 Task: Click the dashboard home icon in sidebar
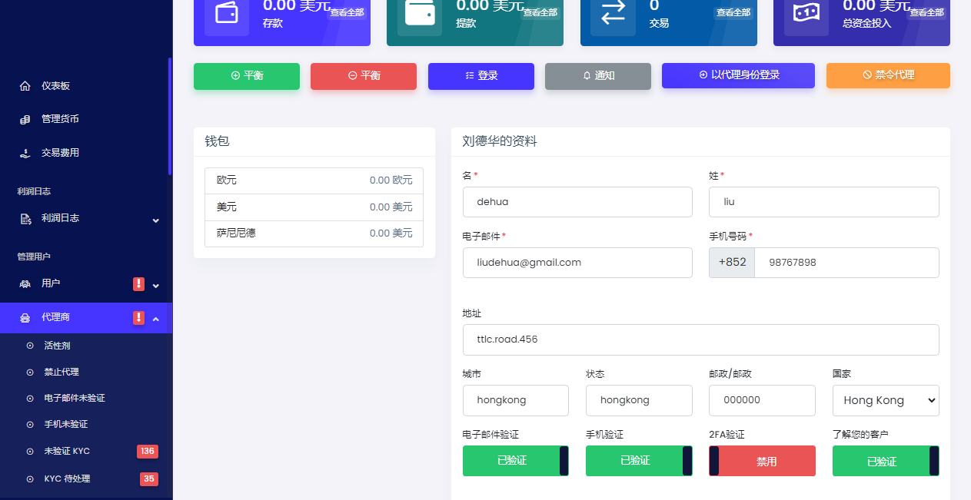click(x=25, y=86)
